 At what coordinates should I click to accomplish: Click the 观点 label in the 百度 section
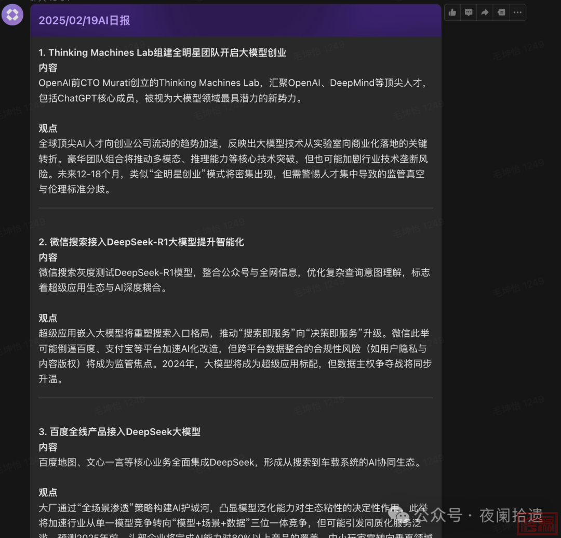click(x=48, y=493)
